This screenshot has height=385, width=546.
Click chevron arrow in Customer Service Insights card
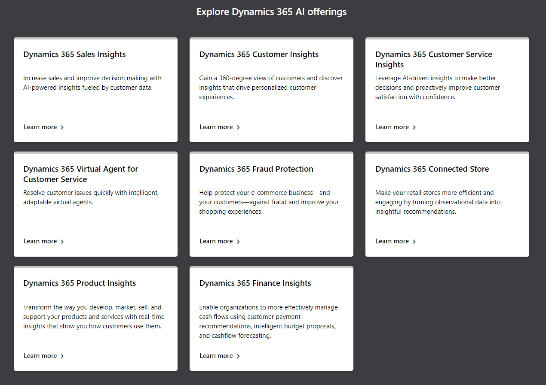414,127
